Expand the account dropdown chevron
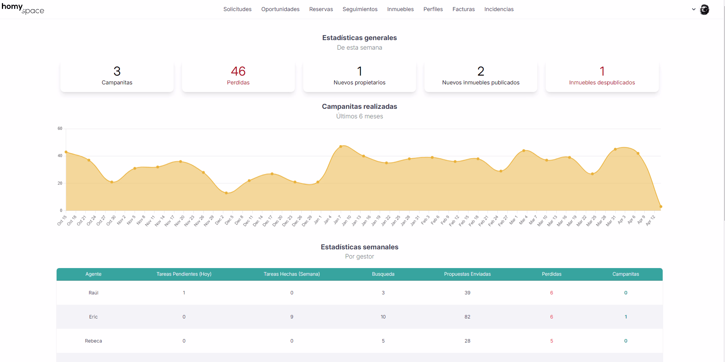Image resolution: width=725 pixels, height=362 pixels. (694, 10)
